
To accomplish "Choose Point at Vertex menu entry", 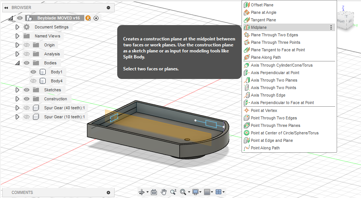I will 289,110.
